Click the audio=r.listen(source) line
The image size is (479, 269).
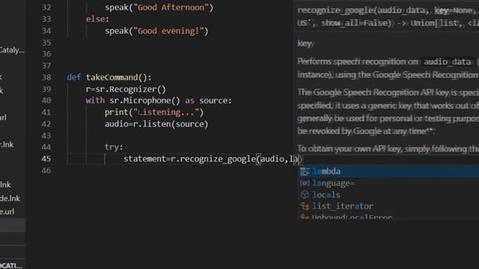[156, 124]
